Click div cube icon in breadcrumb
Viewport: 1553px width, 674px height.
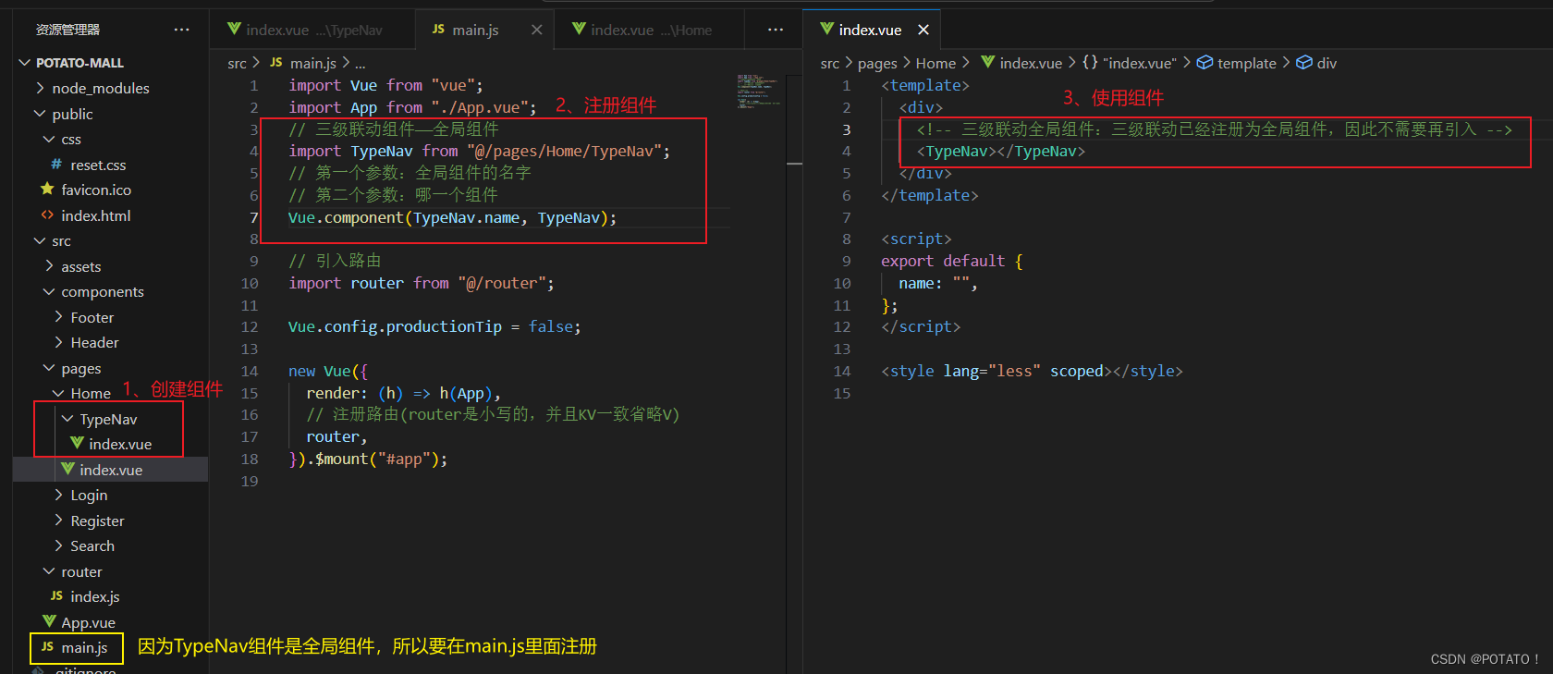click(1304, 62)
